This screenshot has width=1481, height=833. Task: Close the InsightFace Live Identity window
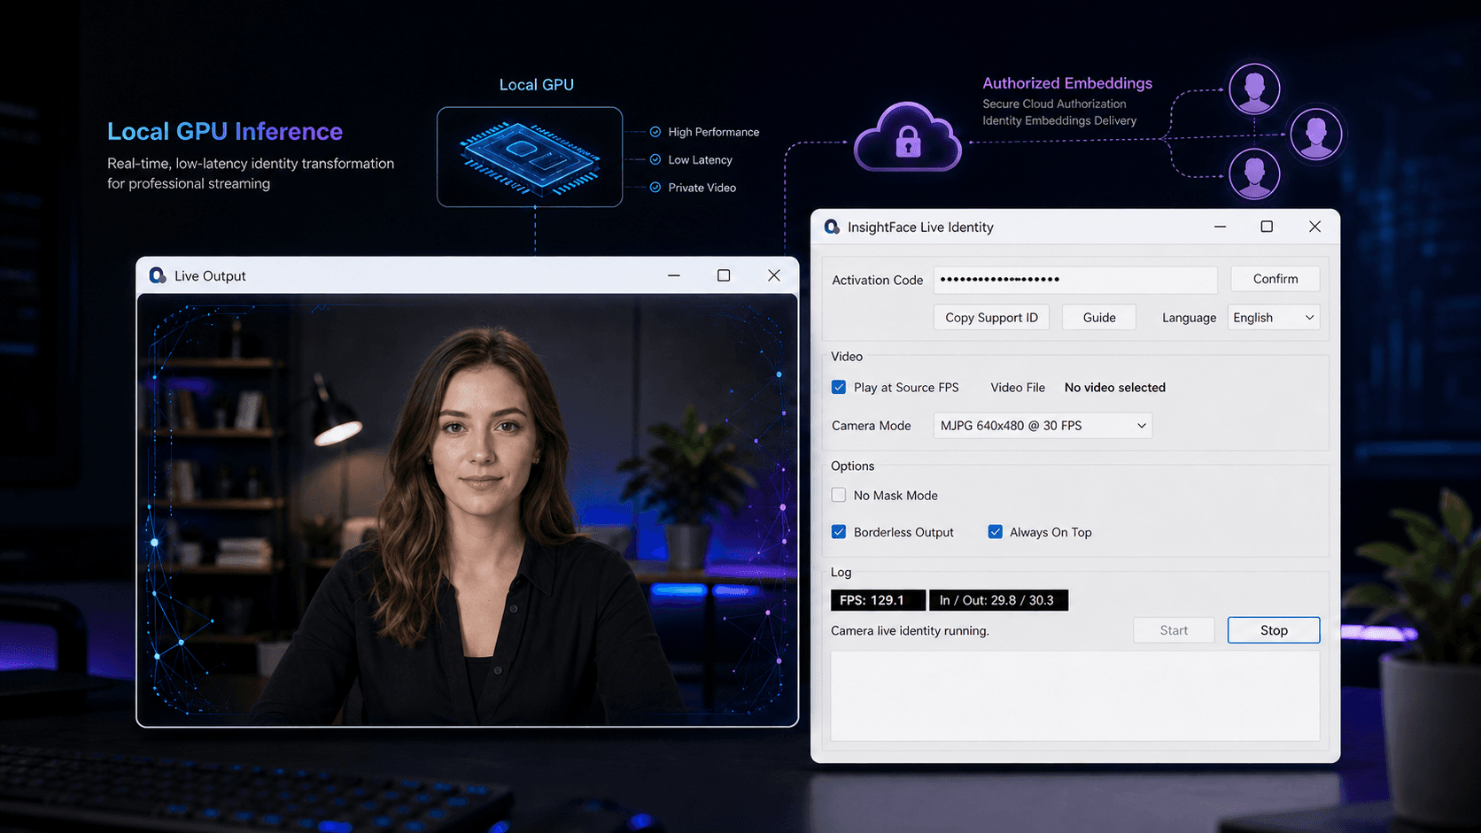[1314, 227]
